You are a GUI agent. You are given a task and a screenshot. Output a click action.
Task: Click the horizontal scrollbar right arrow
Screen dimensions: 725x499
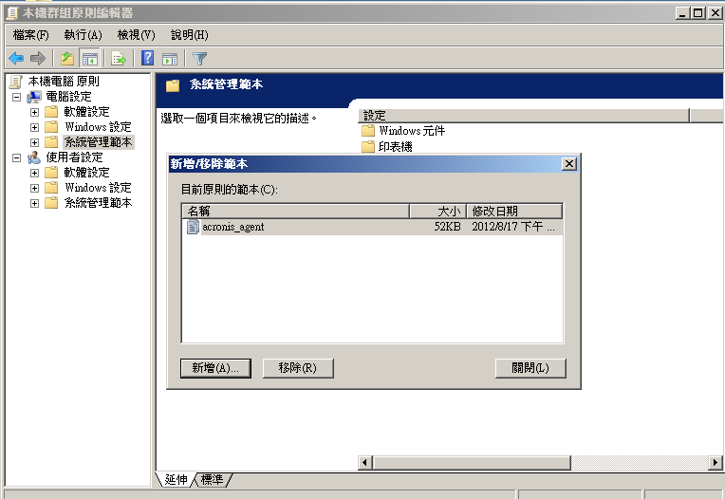[716, 463]
